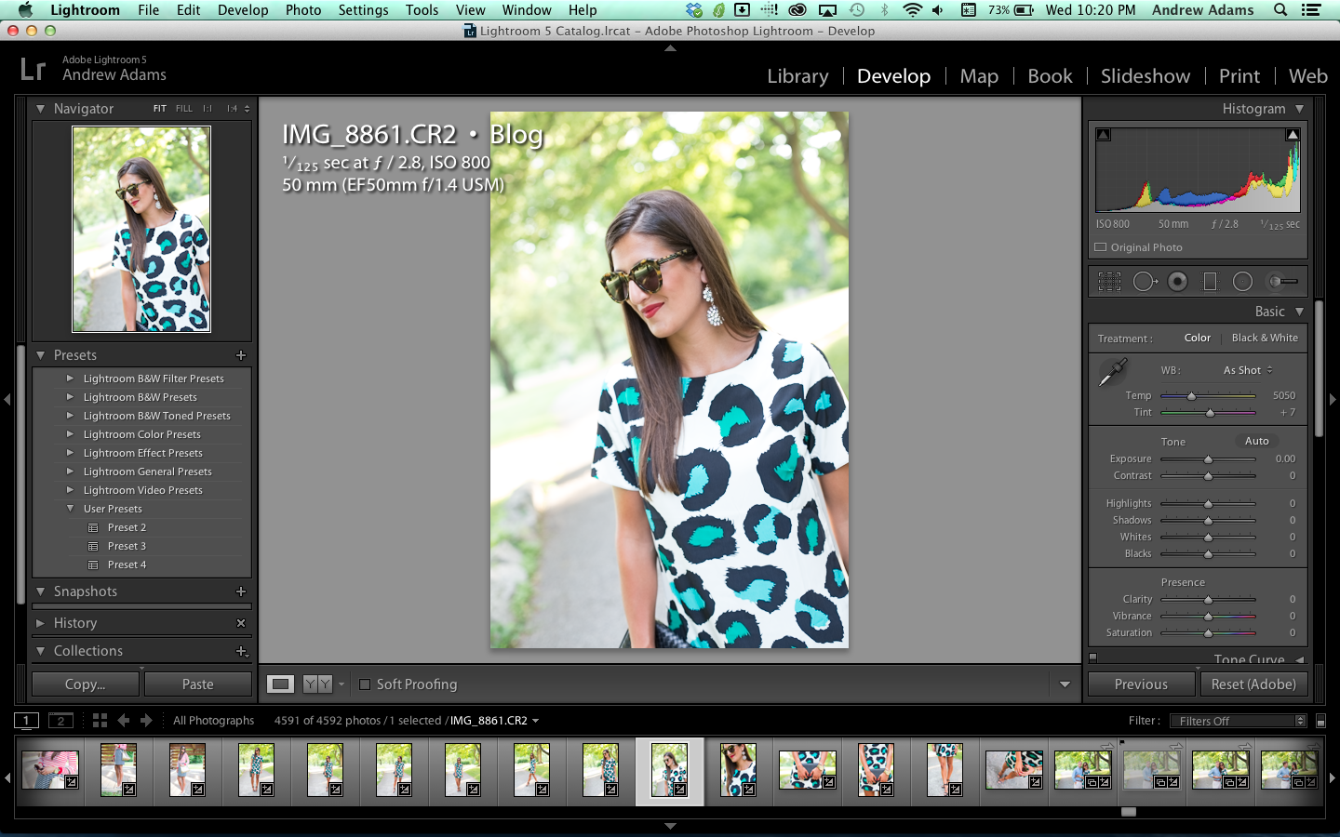1340x837 pixels.
Task: Open the WB As Shot dropdown
Action: pyautogui.click(x=1247, y=370)
